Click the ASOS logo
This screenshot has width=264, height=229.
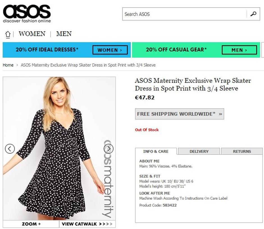click(x=26, y=12)
